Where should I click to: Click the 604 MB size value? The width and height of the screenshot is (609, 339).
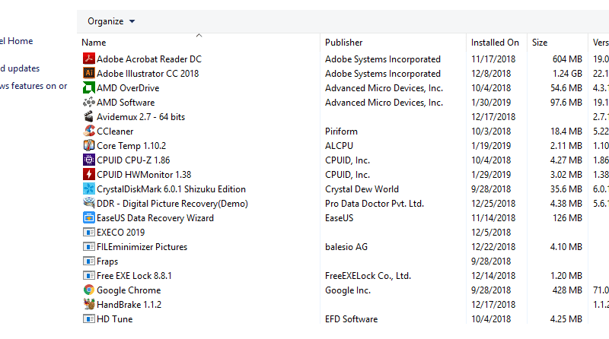click(567, 59)
